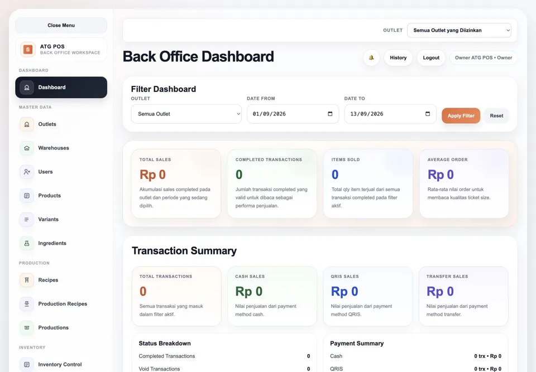Navigate to Products page

point(50,196)
